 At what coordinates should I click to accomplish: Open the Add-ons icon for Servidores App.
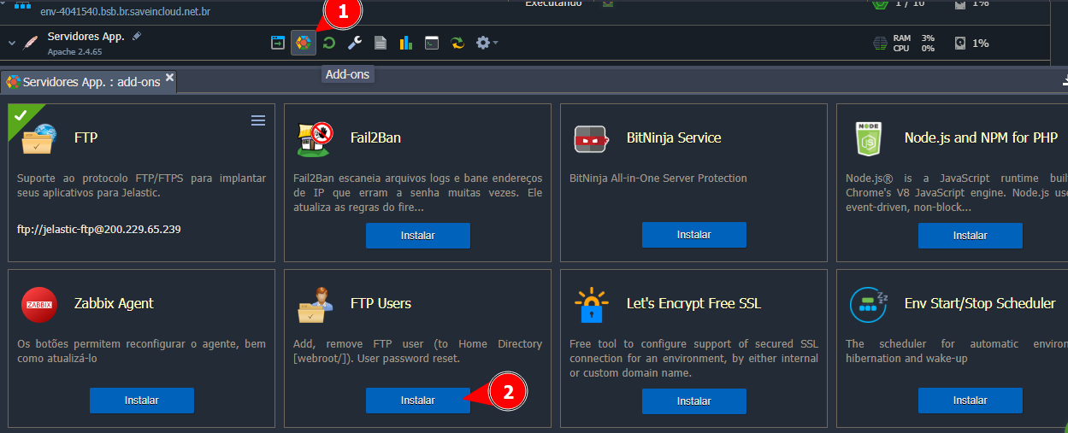(x=304, y=43)
